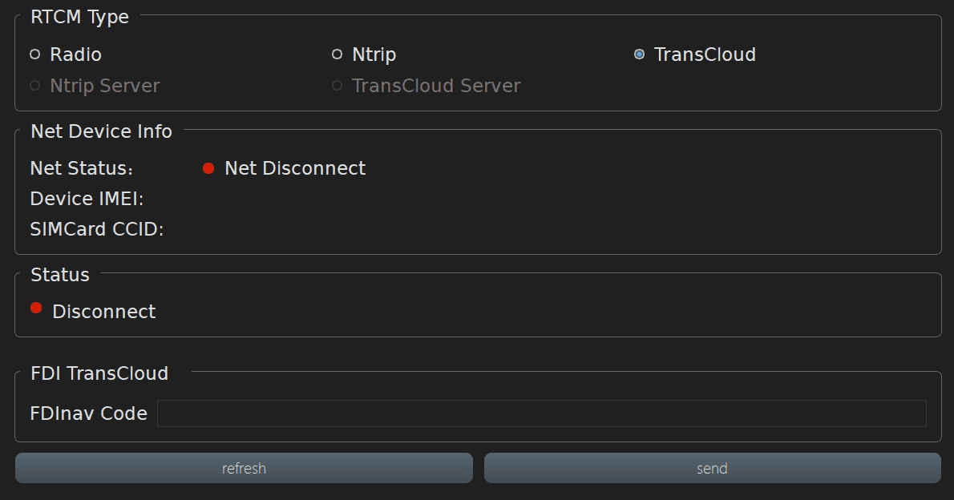Click the RTCM Type group title
The width and height of the screenshot is (954, 500).
pos(79,17)
